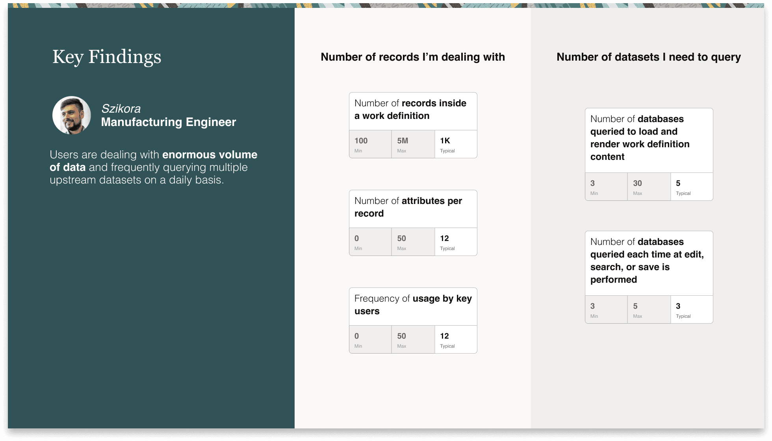Click 5 Max in edit, search, save card

tap(649, 310)
